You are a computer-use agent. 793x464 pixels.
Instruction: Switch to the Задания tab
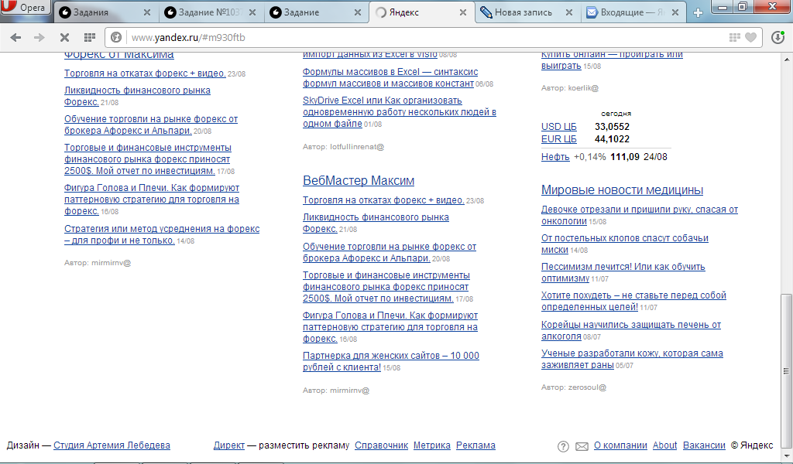pyautogui.click(x=105, y=12)
